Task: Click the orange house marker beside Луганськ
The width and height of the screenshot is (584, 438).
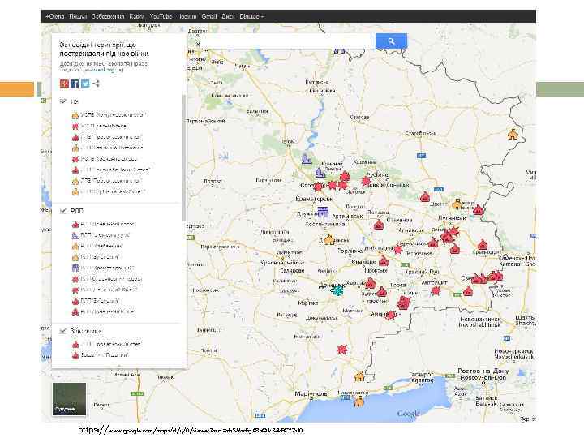Action: (x=457, y=204)
